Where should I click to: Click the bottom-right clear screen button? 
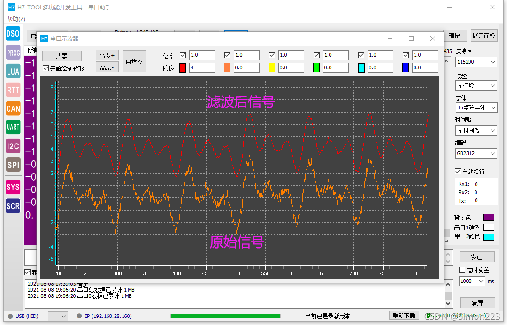477,302
